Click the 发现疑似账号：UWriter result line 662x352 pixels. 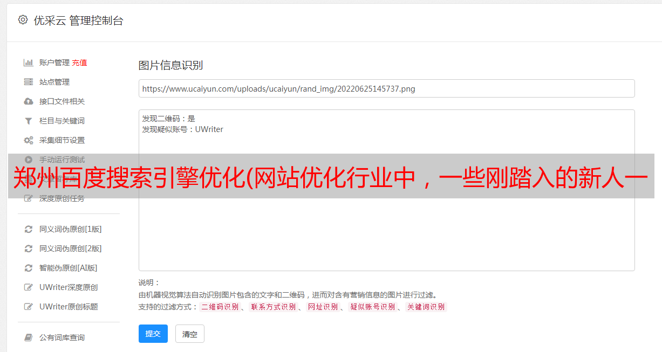182,129
